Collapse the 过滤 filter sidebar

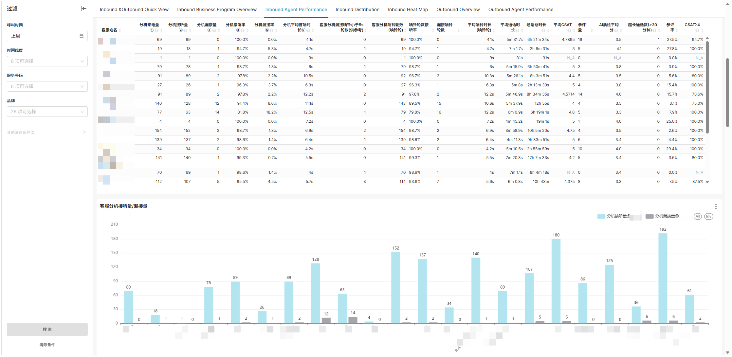coord(83,9)
